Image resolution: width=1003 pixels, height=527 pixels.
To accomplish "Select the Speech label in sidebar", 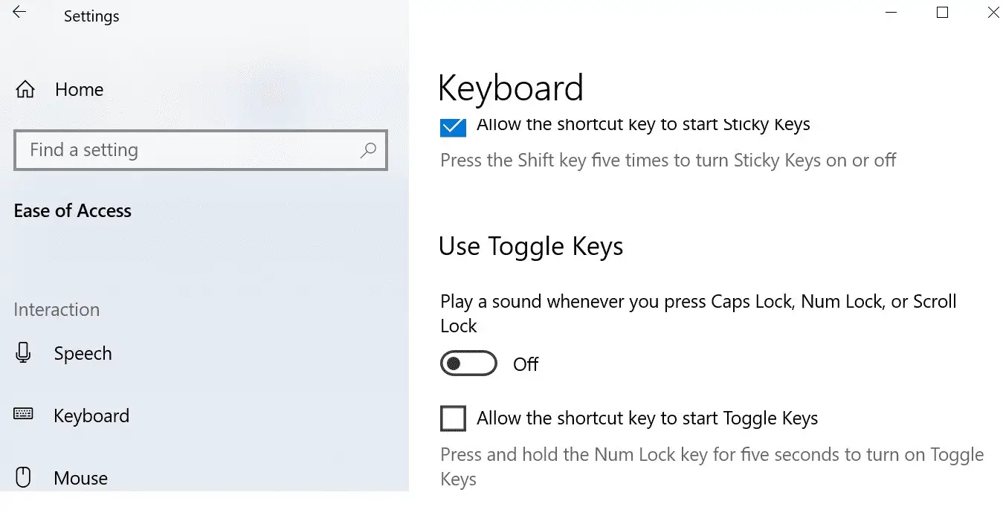I will 83,353.
